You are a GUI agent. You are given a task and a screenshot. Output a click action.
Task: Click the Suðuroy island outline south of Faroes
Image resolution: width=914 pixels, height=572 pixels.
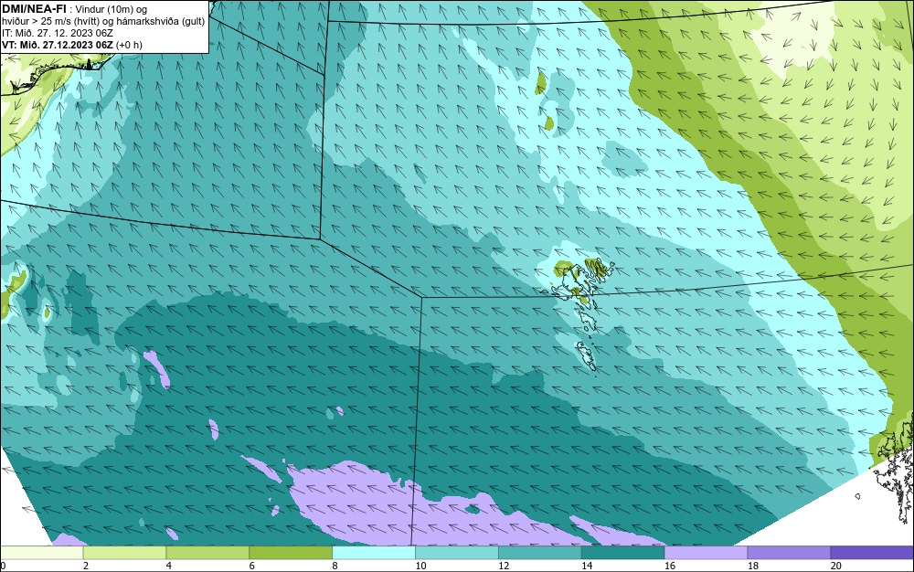tap(586, 355)
